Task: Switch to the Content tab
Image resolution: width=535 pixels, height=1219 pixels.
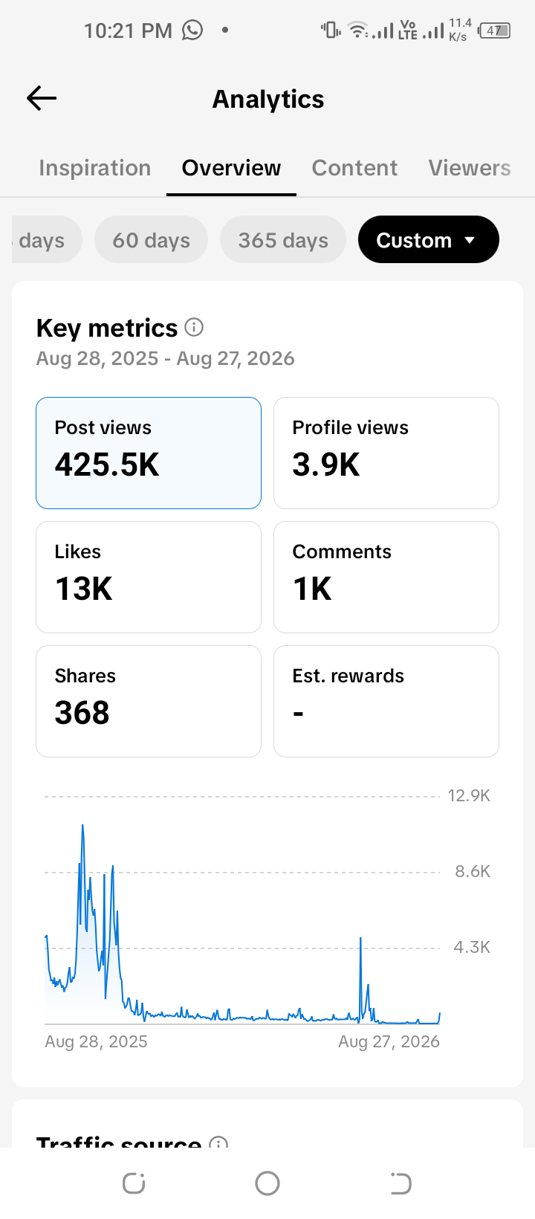Action: click(354, 168)
